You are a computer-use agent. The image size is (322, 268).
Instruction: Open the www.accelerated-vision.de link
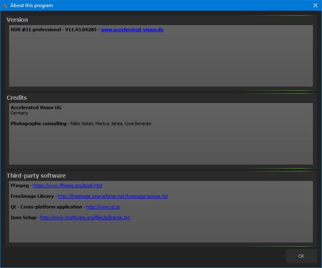click(132, 30)
